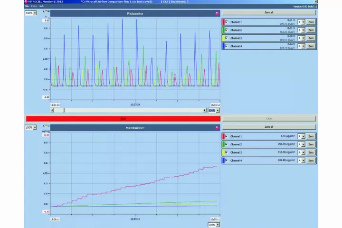This screenshot has height=228, width=342.
Task: Click the Photometer blue Channel 4 color swatch
Action: pos(223,46)
